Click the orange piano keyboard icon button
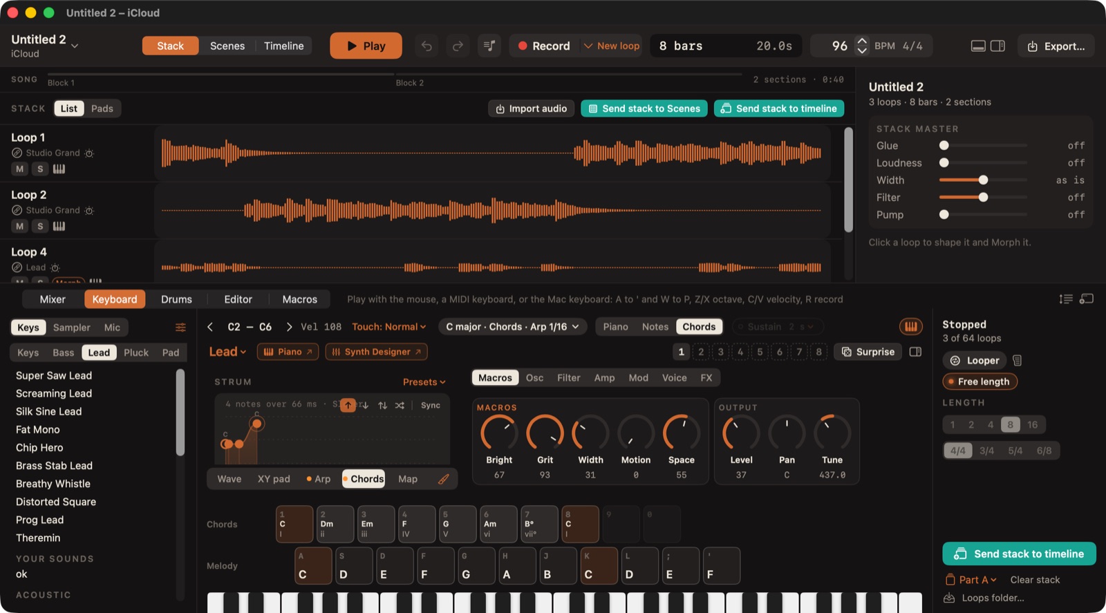This screenshot has width=1106, height=613. [x=911, y=326]
